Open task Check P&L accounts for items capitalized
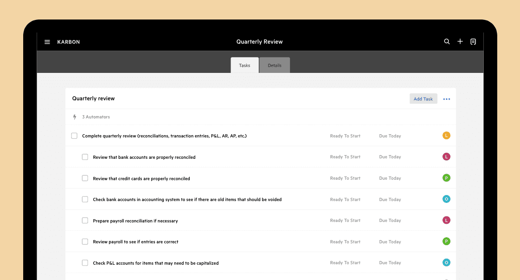 (155, 263)
